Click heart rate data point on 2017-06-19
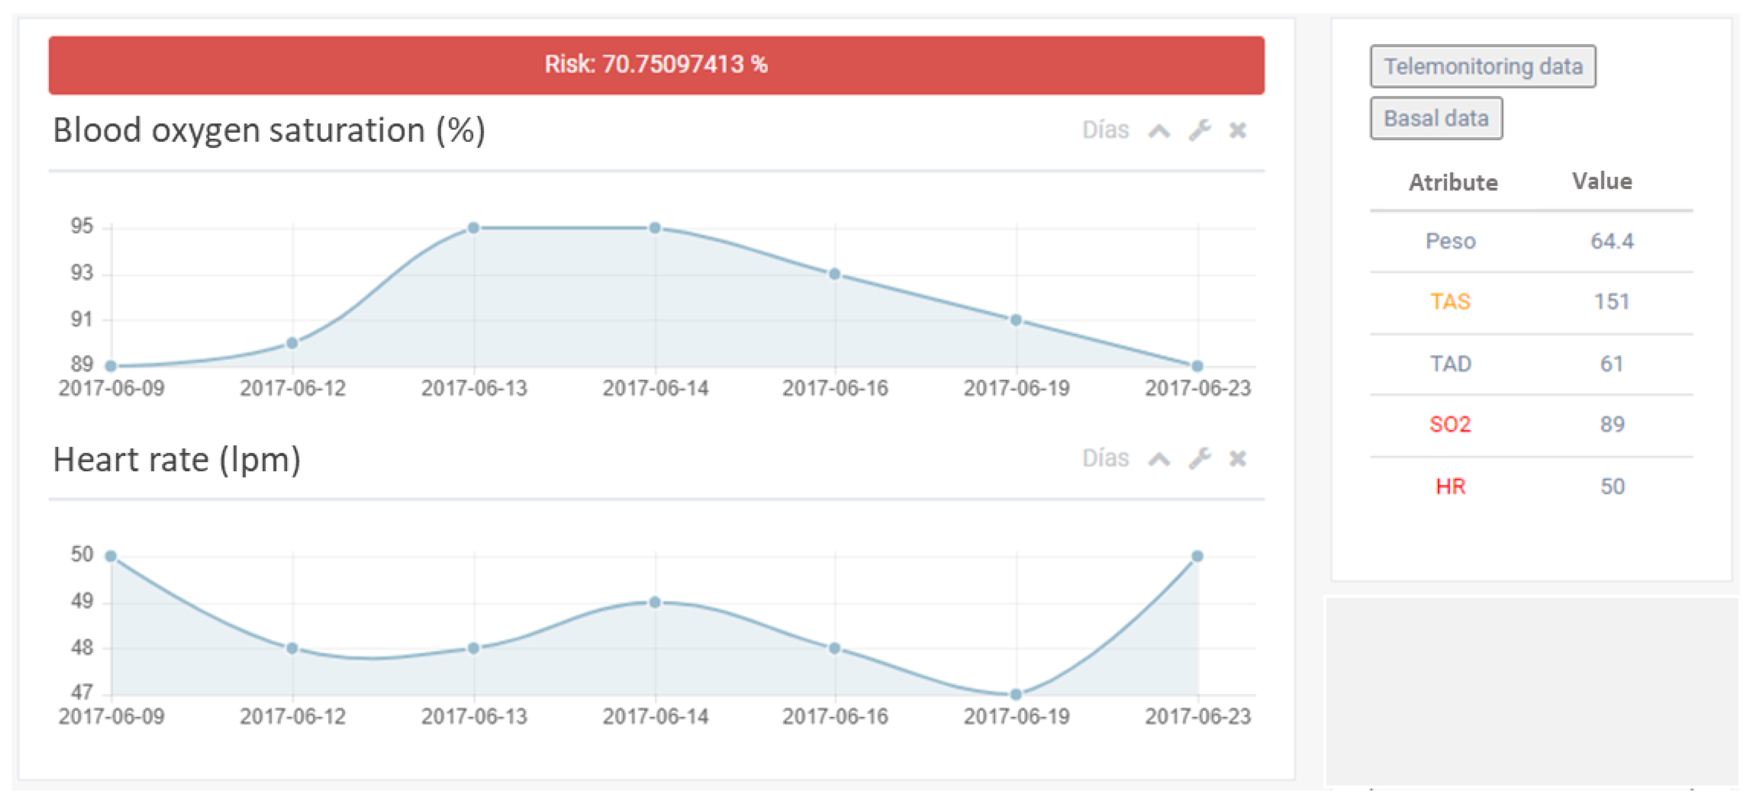This screenshot has height=809, width=1751. pyautogui.click(x=1016, y=694)
